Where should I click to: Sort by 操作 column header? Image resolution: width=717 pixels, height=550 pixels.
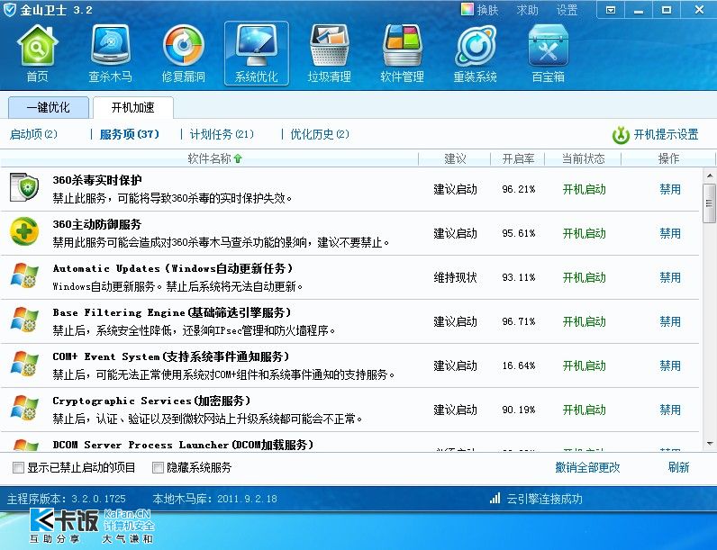coord(668,158)
